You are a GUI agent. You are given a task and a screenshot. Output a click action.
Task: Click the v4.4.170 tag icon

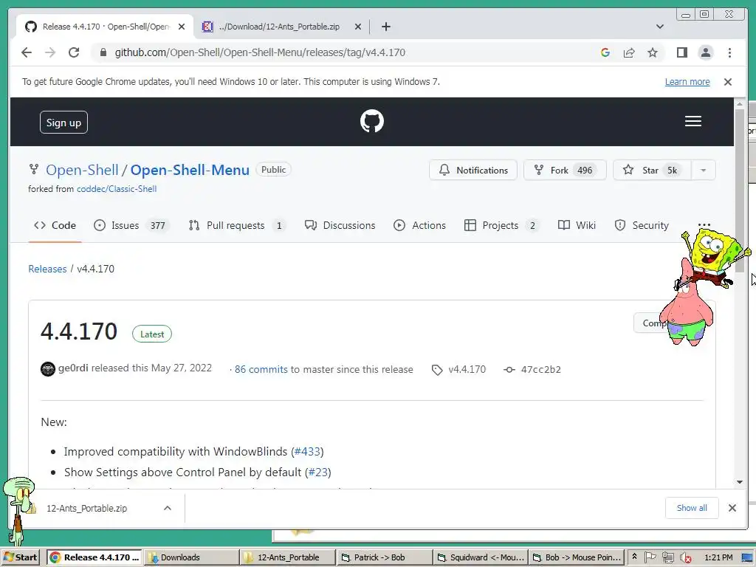(437, 370)
